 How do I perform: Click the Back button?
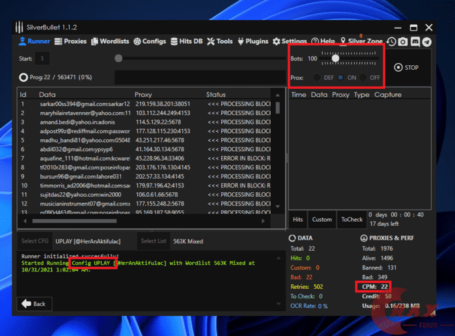(34, 304)
